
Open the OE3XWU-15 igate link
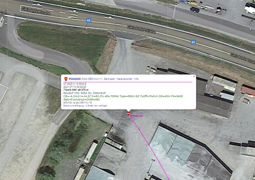86,103
